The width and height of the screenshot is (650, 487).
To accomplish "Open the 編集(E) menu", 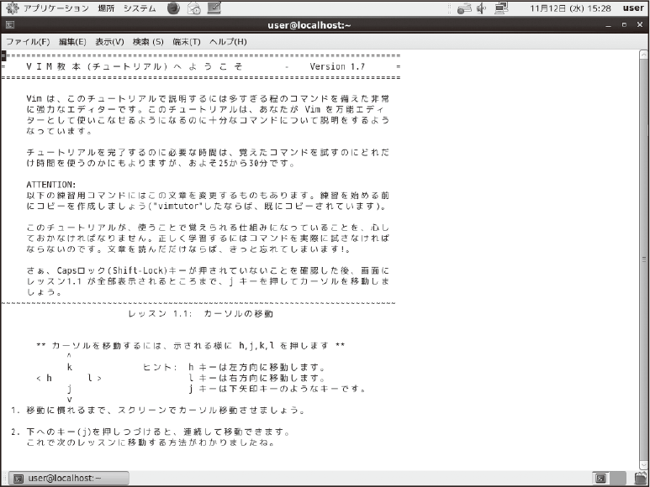I will (x=72, y=41).
